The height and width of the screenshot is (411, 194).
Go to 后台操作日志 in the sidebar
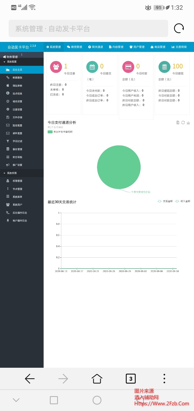click(x=20, y=213)
